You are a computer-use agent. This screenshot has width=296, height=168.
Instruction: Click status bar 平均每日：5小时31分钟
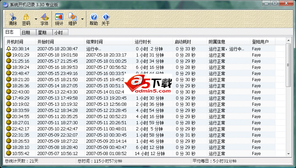click(x=214, y=161)
